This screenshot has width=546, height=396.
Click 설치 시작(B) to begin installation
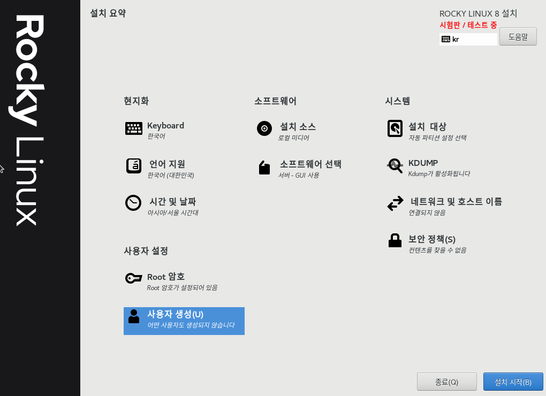(x=513, y=382)
